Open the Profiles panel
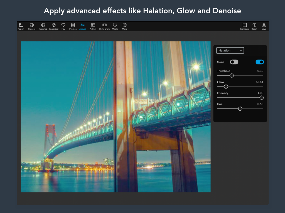This screenshot has height=213, width=285. [73, 26]
